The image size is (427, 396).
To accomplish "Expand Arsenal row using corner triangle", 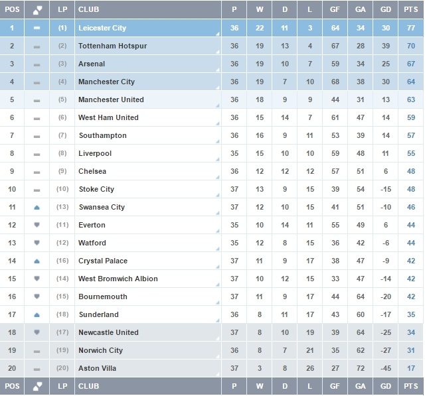I will [x=217, y=71].
